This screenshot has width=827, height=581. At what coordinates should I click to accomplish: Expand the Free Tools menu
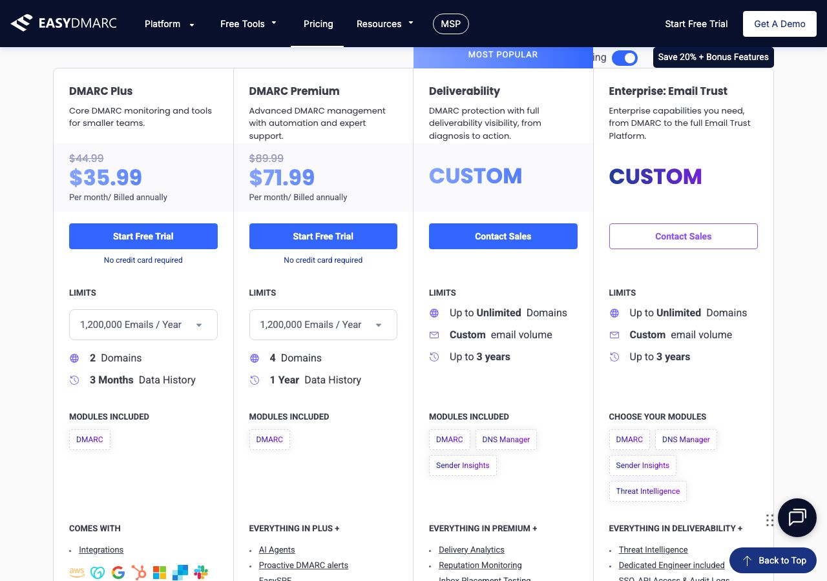pos(248,24)
